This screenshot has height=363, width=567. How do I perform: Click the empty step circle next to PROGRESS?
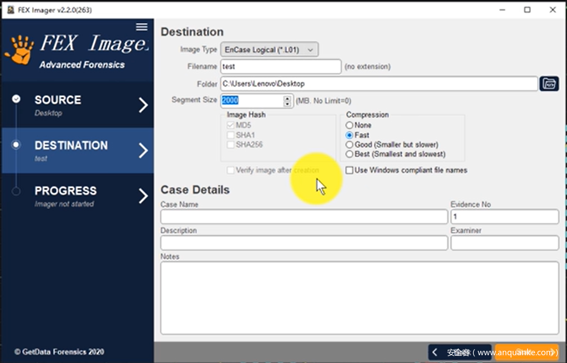tap(16, 191)
